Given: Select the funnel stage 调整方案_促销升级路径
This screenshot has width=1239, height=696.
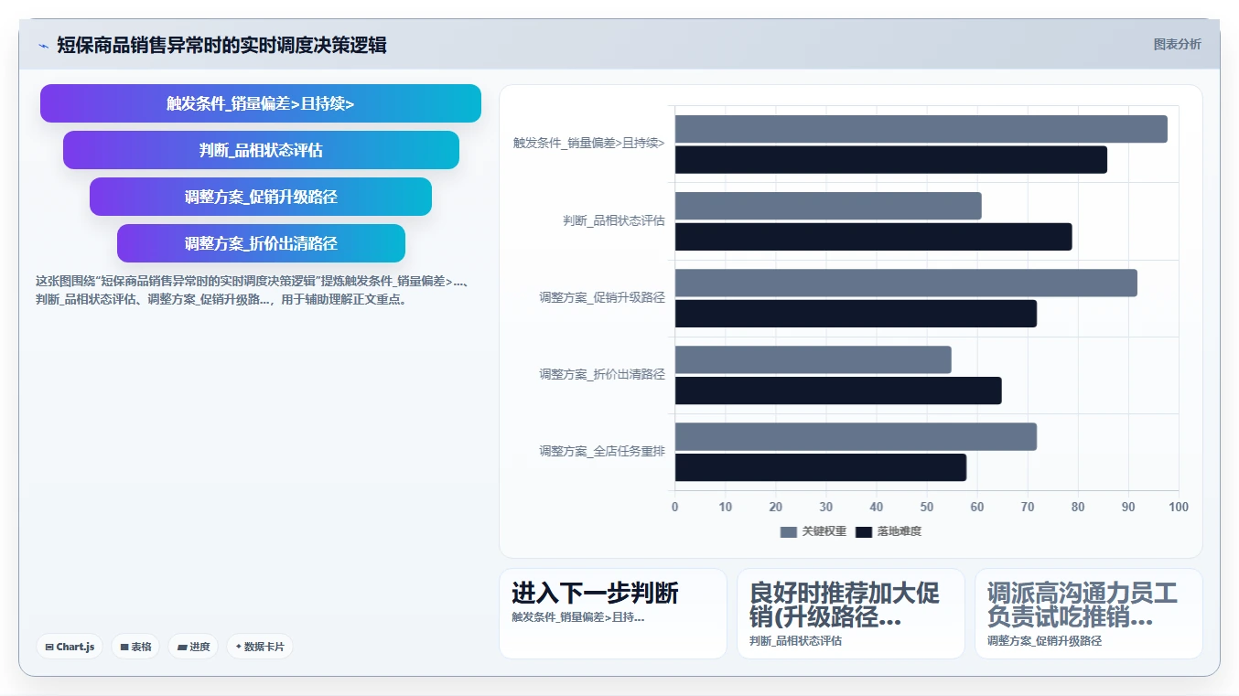Looking at the screenshot, I should click(261, 197).
